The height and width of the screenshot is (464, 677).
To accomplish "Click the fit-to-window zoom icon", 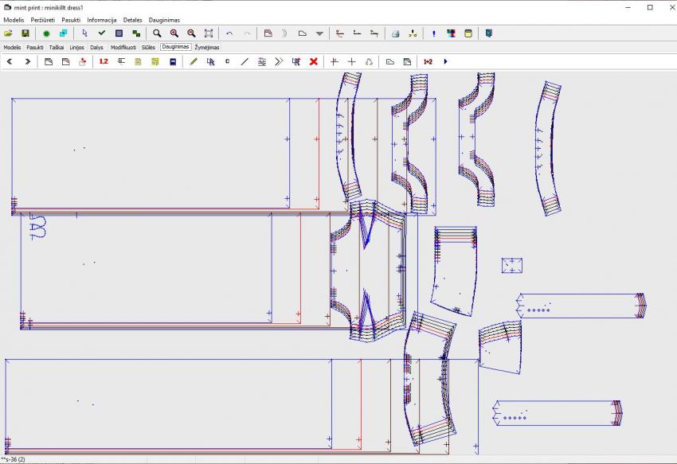I will click(209, 33).
